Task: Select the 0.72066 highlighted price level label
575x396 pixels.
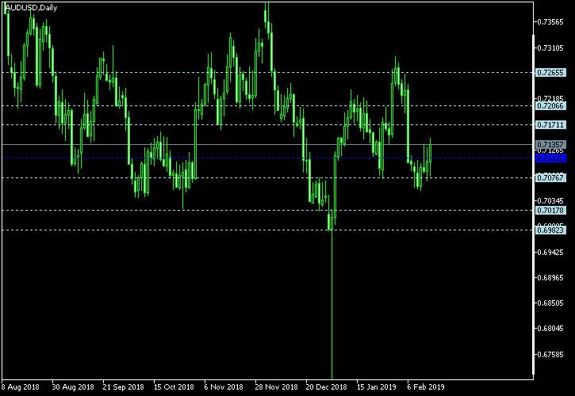Action: point(550,106)
